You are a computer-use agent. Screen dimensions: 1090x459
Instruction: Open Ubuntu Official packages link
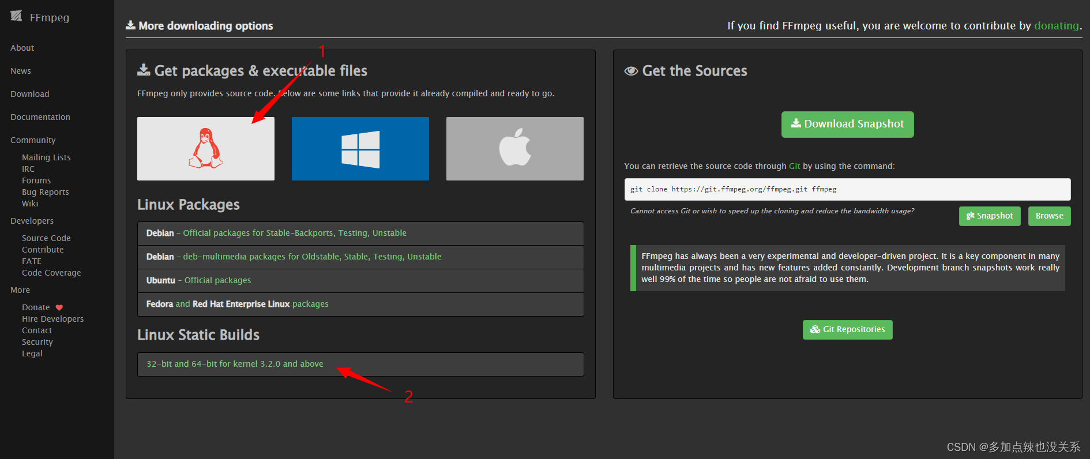tap(217, 280)
